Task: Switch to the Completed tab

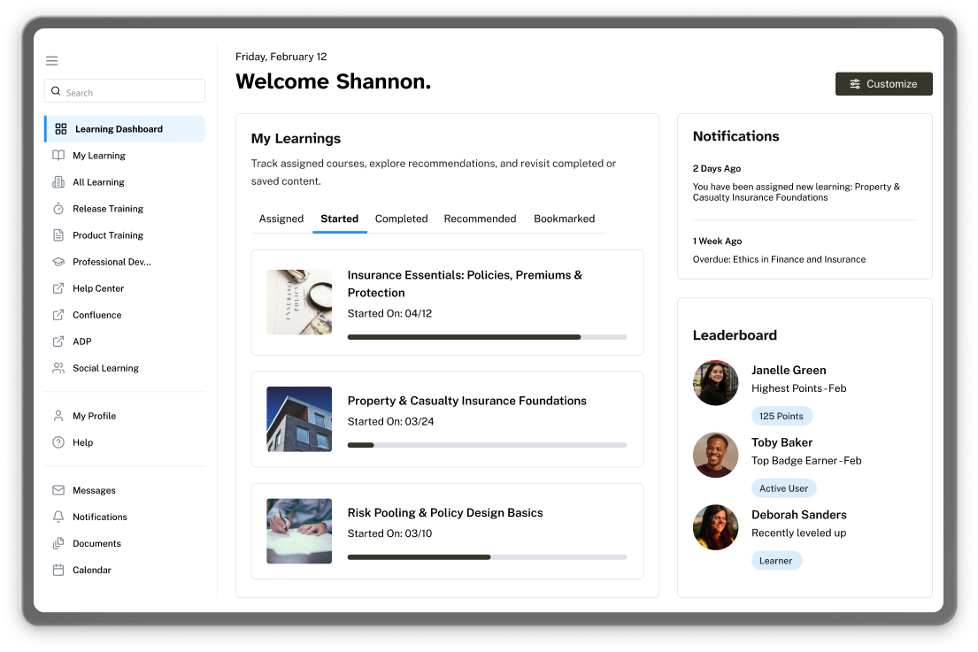Action: 401,219
